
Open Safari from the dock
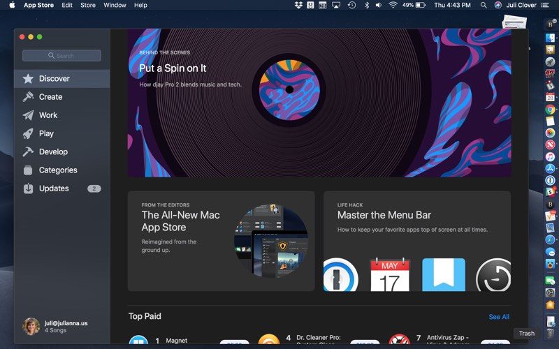[x=550, y=239]
